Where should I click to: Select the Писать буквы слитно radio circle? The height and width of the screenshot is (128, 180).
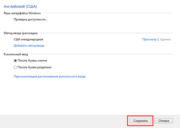pyautogui.click(x=15, y=61)
